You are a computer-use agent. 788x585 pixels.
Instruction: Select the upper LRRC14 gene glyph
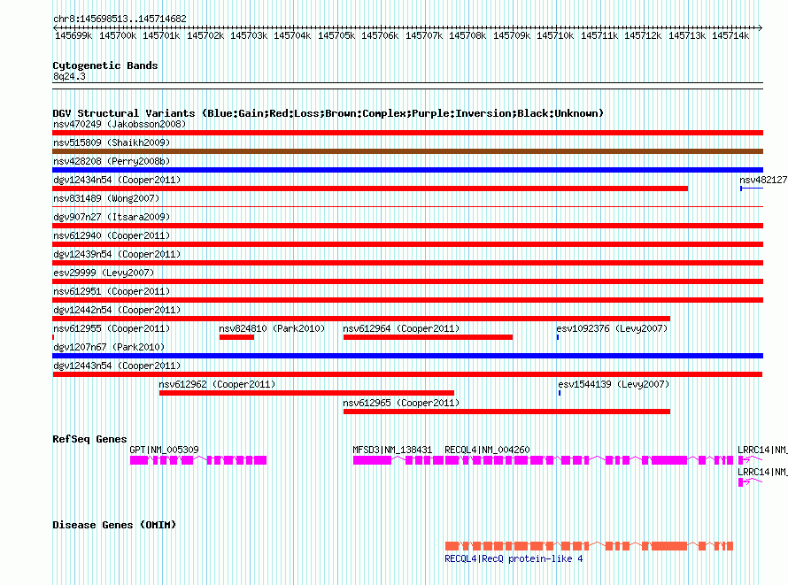[750, 460]
